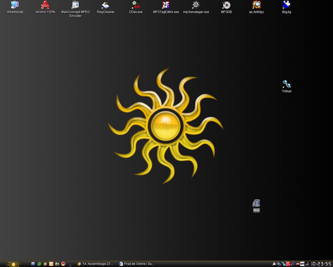333x267 pixels.
Task: Click the Müll trash bin icon
Action: (256, 203)
